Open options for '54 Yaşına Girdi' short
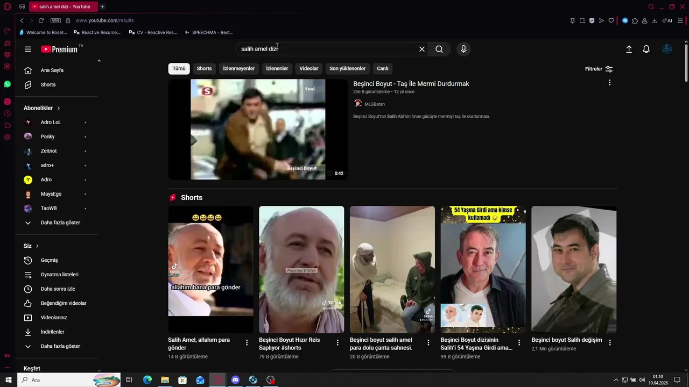 [x=519, y=342]
